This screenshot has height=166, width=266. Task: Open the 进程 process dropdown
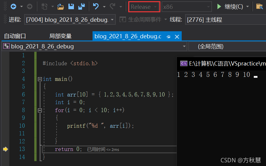(70, 20)
